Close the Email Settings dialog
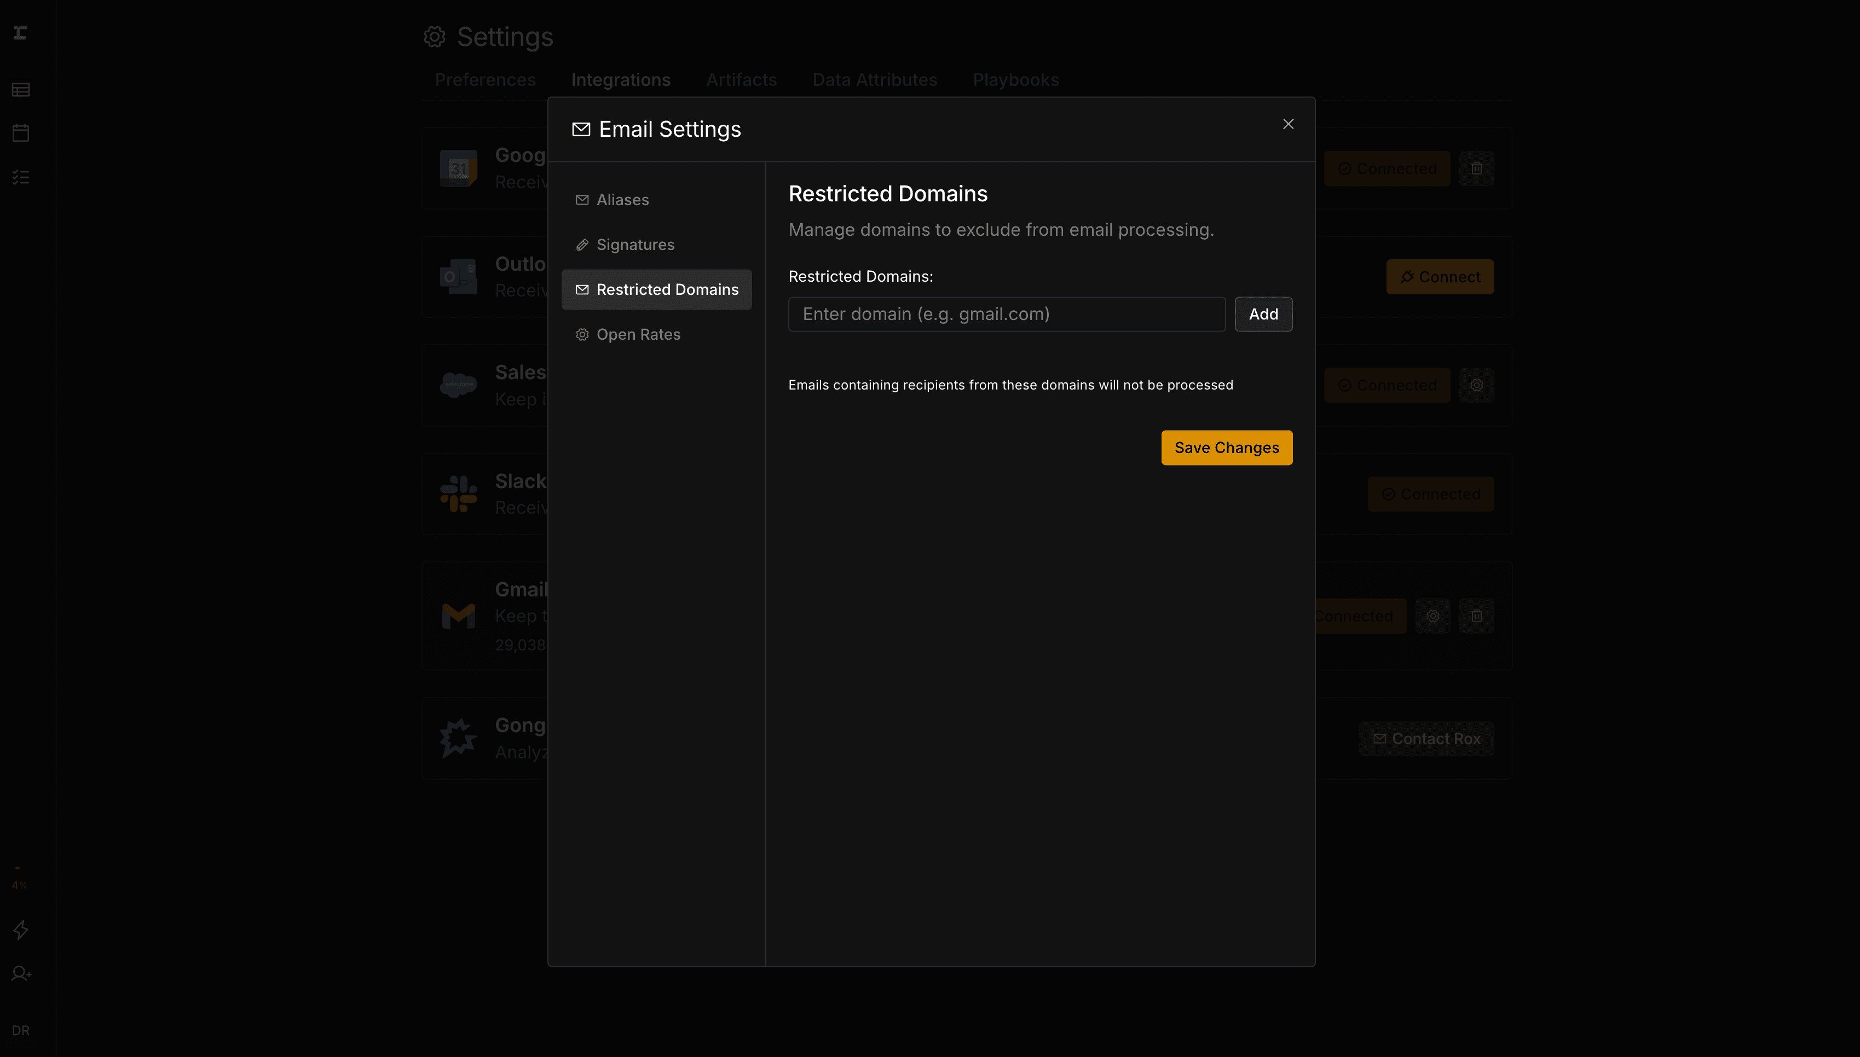The width and height of the screenshot is (1860, 1057). [x=1287, y=124]
